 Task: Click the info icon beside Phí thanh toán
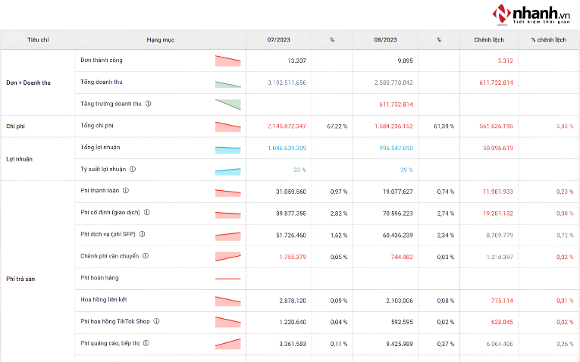[x=126, y=191]
